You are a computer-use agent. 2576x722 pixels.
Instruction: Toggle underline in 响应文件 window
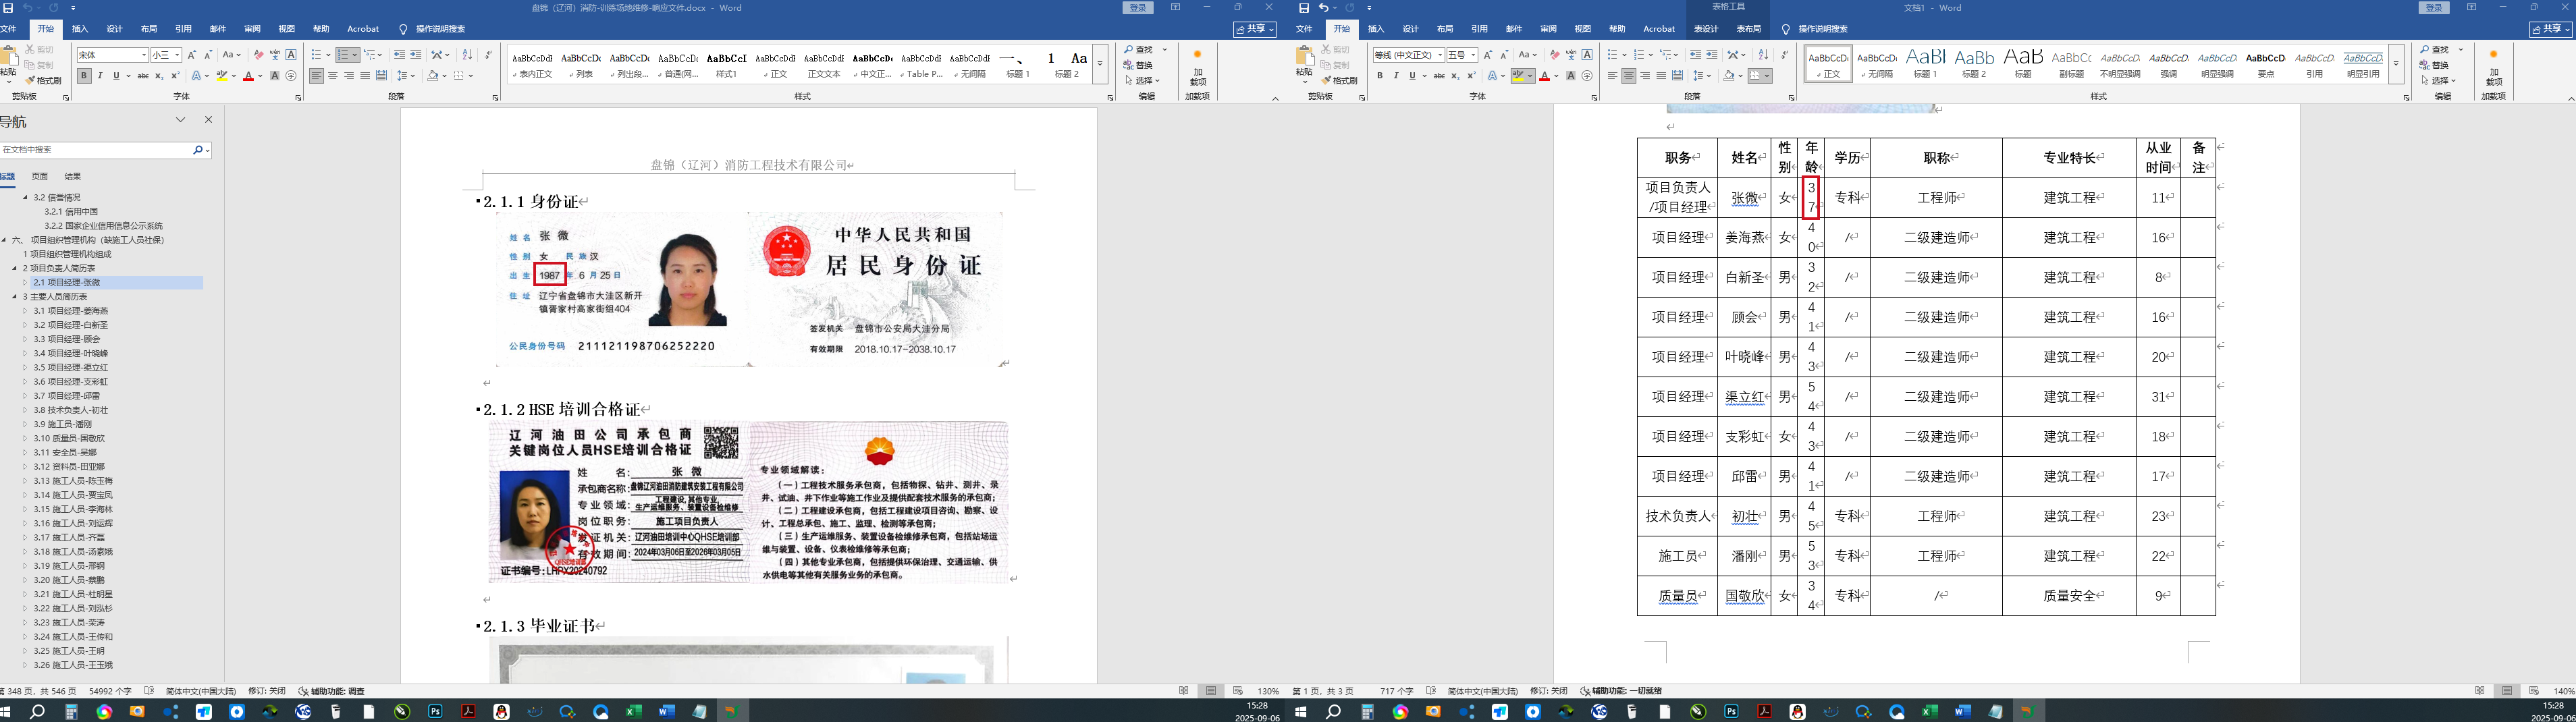(116, 76)
